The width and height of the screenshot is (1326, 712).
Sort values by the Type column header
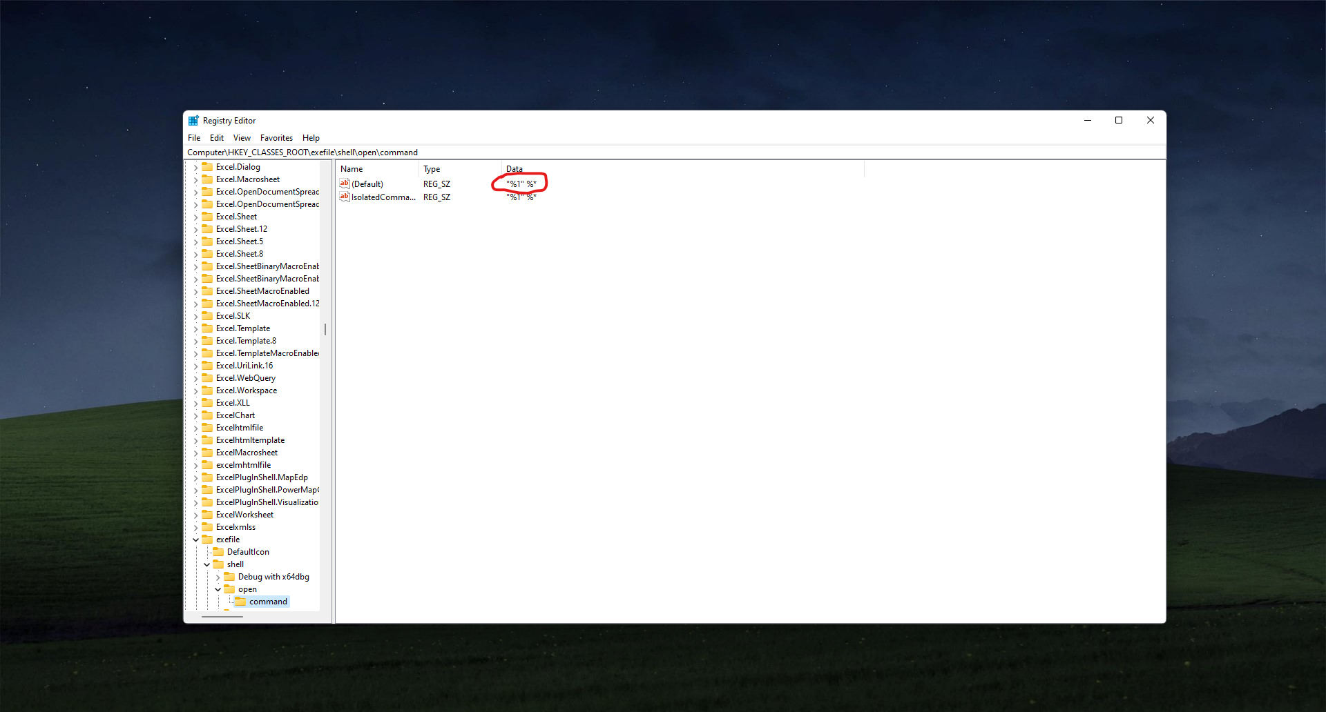pos(460,169)
